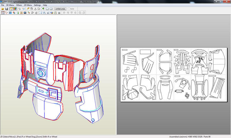Select the top-left unfolded pattern page
This screenshot has height=138, width=231.
pyautogui.click(x=130, y=61)
